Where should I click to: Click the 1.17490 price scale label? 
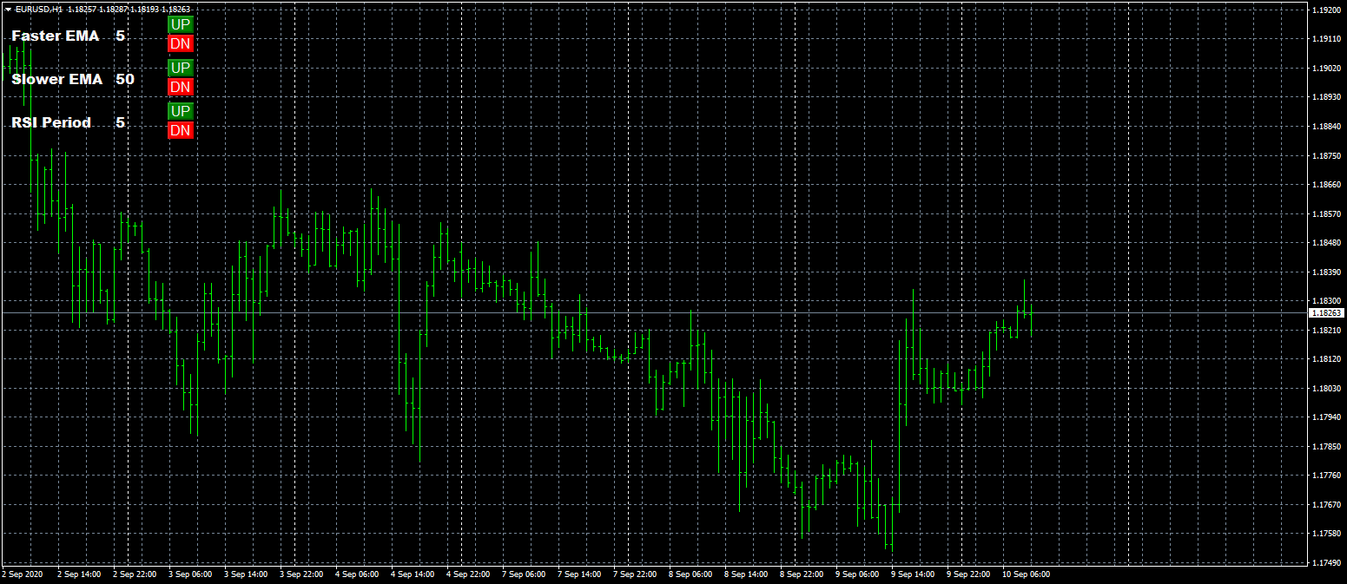tap(1325, 562)
